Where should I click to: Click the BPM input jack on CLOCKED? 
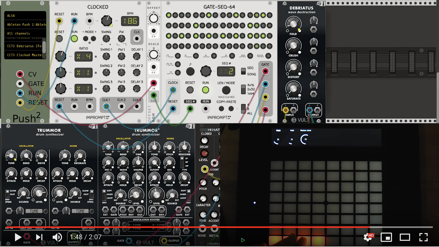(89, 21)
